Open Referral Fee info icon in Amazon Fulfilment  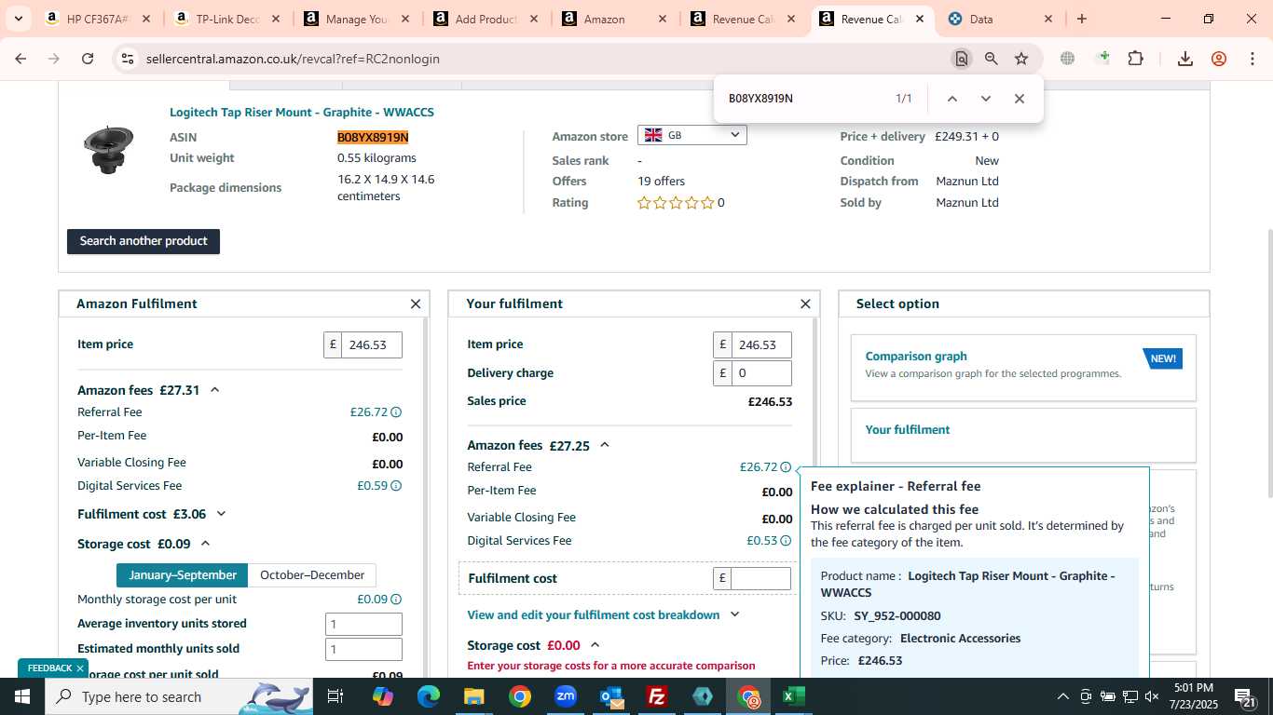pyautogui.click(x=396, y=412)
